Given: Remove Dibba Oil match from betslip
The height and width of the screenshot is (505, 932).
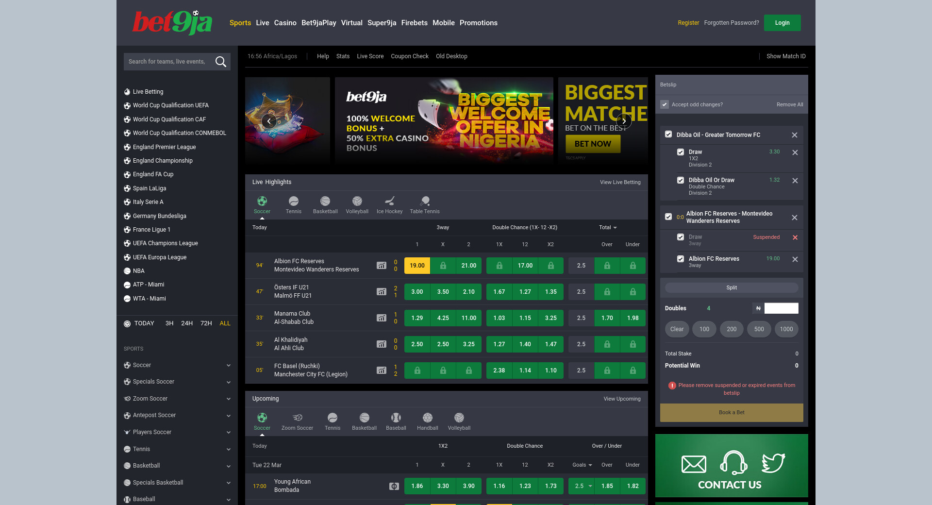Looking at the screenshot, I should [795, 135].
